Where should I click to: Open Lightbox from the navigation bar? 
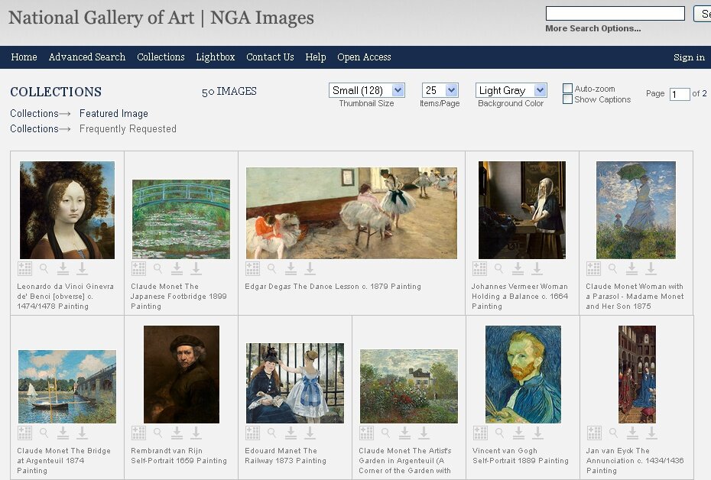click(x=216, y=57)
